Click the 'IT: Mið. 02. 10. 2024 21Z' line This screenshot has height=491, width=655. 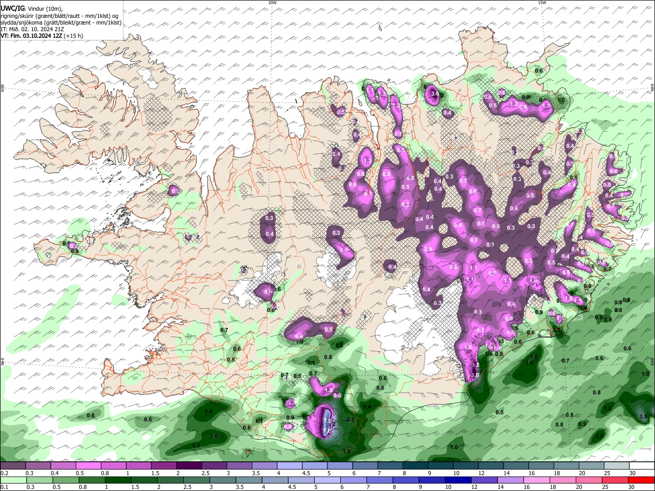32,29
